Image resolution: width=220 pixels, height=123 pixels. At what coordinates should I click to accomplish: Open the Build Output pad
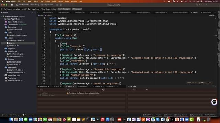click(x=148, y=115)
